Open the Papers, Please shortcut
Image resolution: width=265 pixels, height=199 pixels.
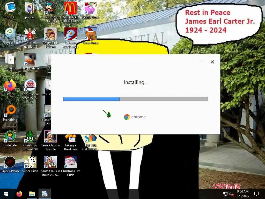(x=10, y=164)
